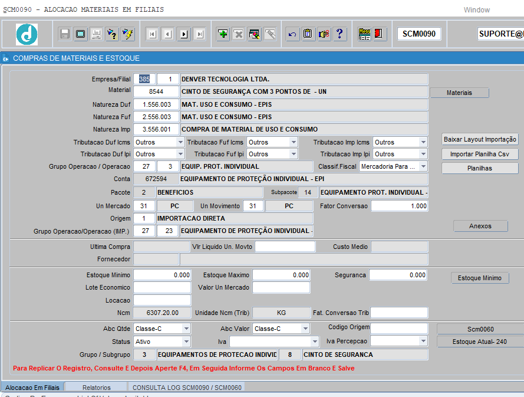Click the clipboard list icon
Image resolution: width=524 pixels, height=397 pixels.
(x=308, y=34)
